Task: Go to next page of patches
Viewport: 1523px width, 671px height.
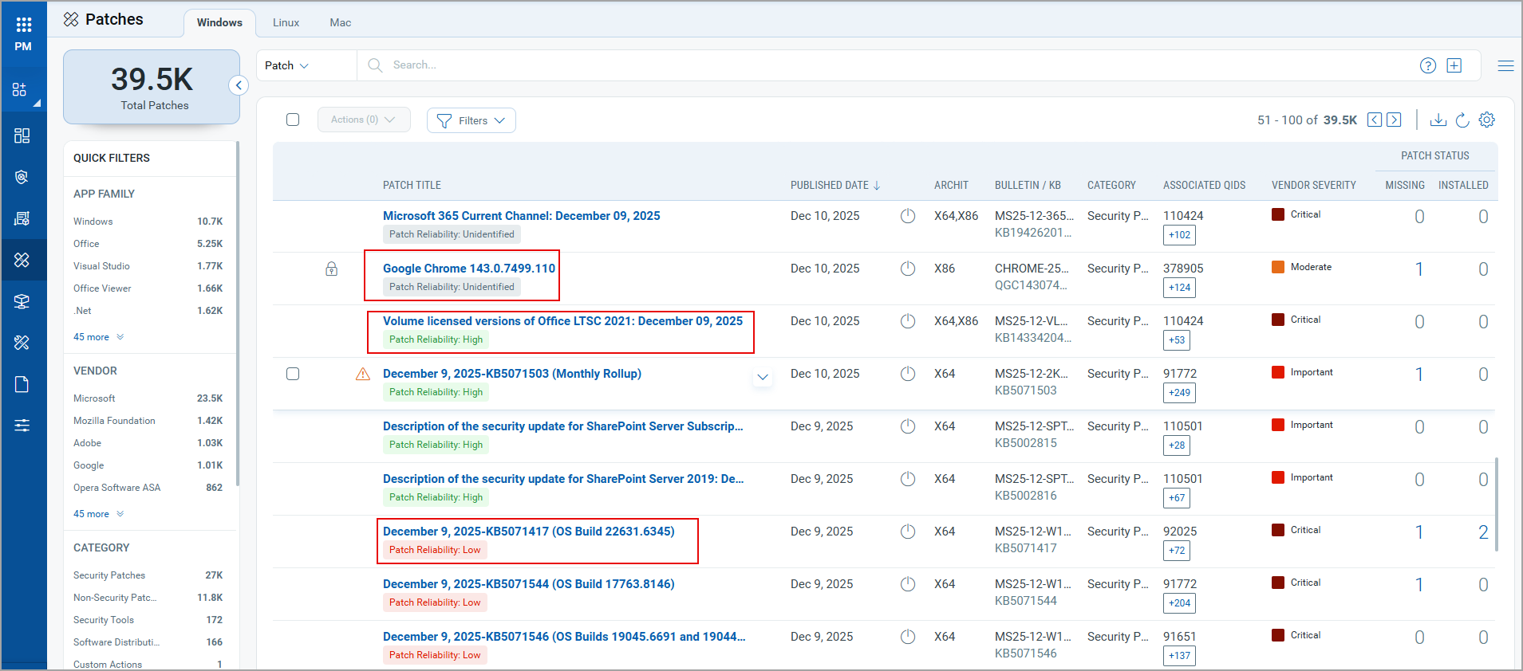Action: coord(1394,120)
